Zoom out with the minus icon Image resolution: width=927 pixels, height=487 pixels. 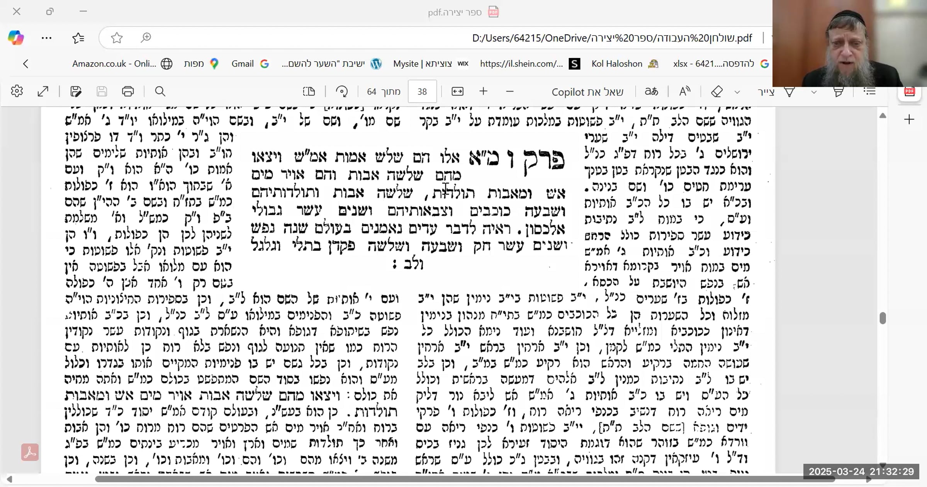point(509,91)
